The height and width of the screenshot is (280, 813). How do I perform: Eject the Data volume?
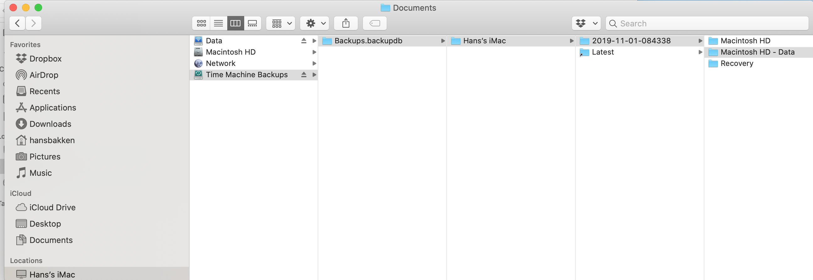pos(304,41)
